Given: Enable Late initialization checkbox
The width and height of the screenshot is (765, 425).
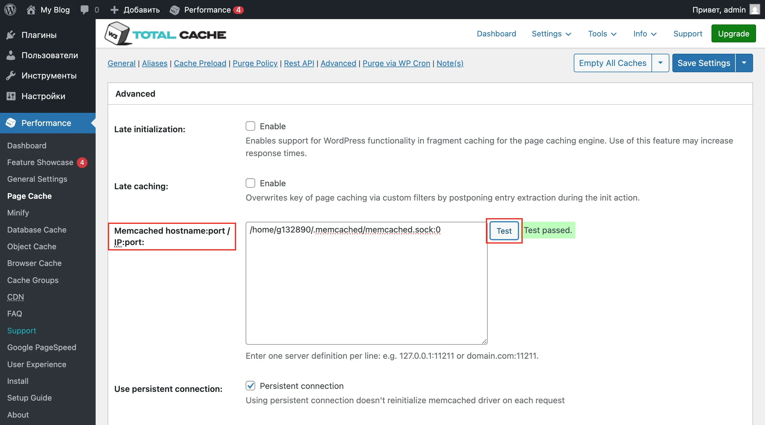Looking at the screenshot, I should (250, 126).
